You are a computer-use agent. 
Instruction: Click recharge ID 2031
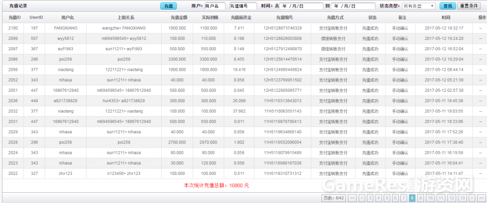(x=13, y=121)
